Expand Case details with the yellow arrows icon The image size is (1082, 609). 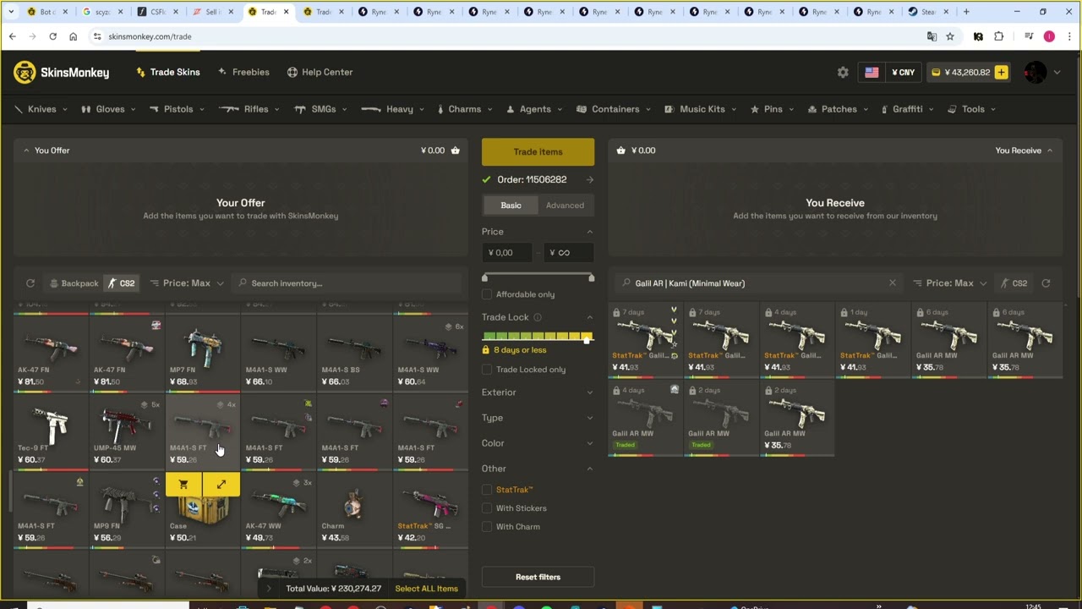pos(221,485)
